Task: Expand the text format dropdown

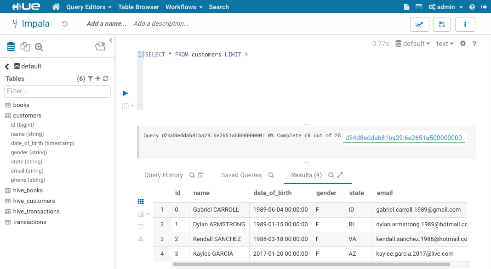Action: click(445, 44)
